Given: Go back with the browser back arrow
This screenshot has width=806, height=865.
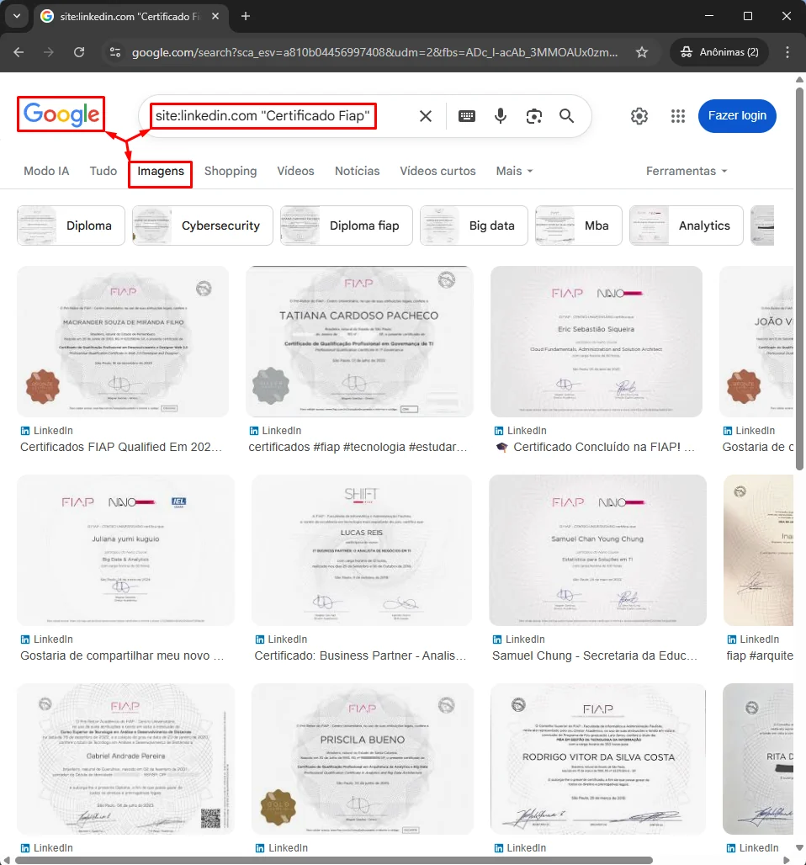Looking at the screenshot, I should point(19,52).
